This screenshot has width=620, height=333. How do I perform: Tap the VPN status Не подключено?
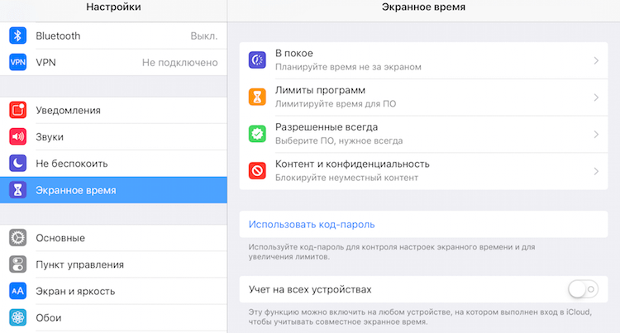coord(180,63)
